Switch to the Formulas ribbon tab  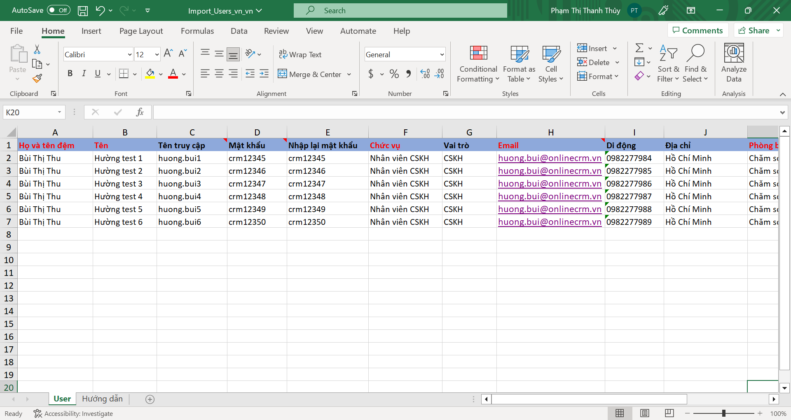pos(197,31)
